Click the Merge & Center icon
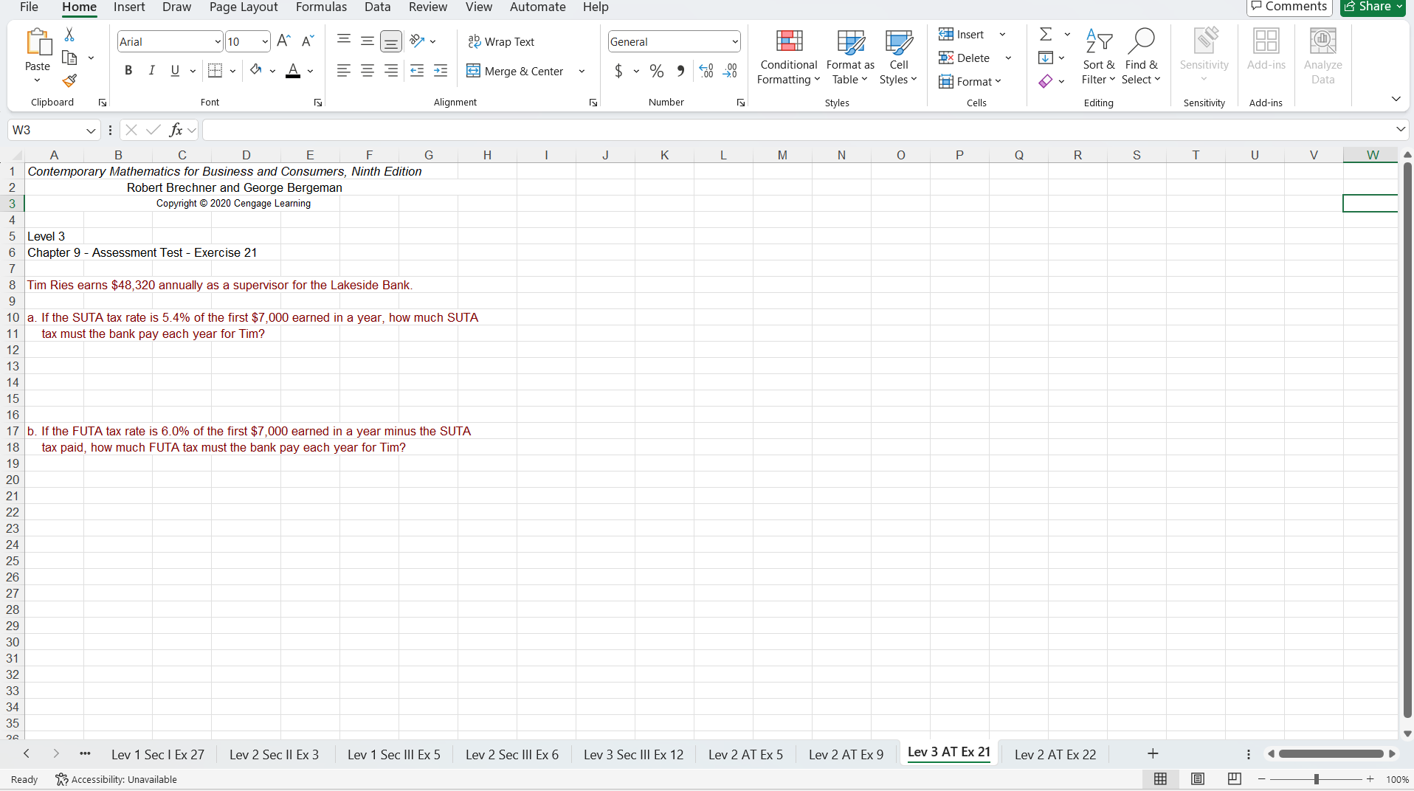This screenshot has width=1414, height=791. click(x=475, y=71)
